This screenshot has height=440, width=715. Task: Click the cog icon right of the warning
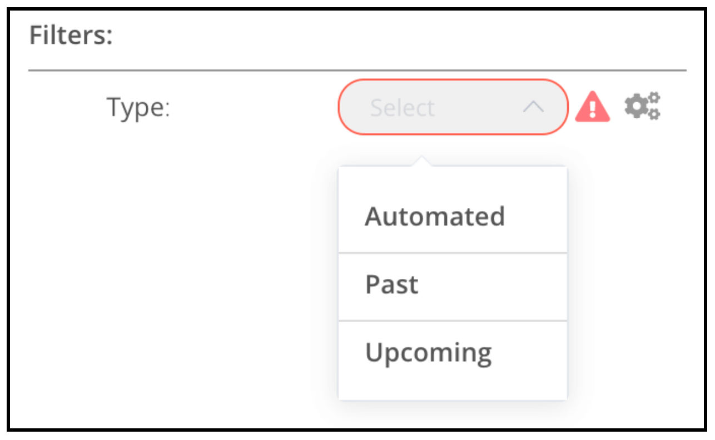(642, 107)
